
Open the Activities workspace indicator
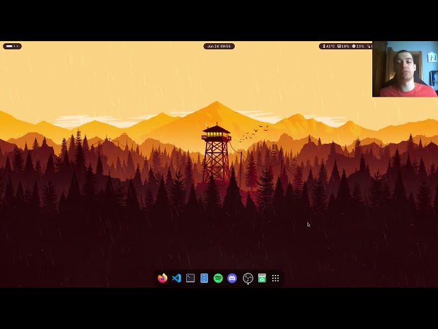pyautogui.click(x=12, y=46)
